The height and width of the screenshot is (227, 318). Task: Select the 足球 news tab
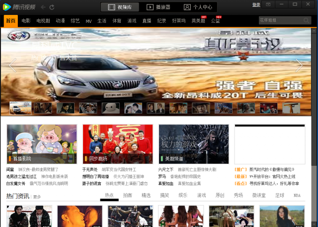(x=280, y=196)
